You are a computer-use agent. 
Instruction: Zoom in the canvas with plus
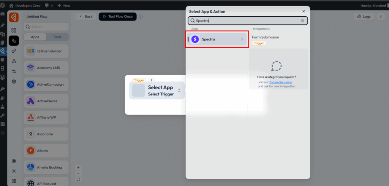click(78, 167)
